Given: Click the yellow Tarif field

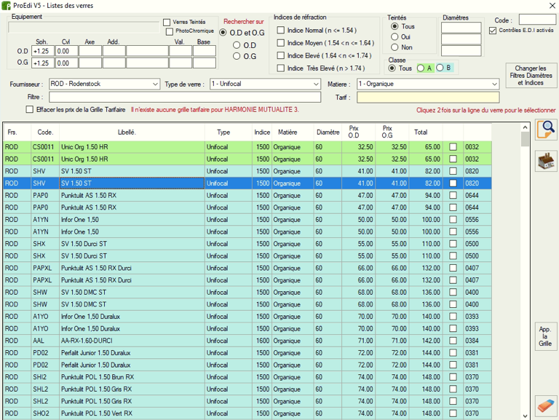Looking at the screenshot, I should [x=428, y=97].
